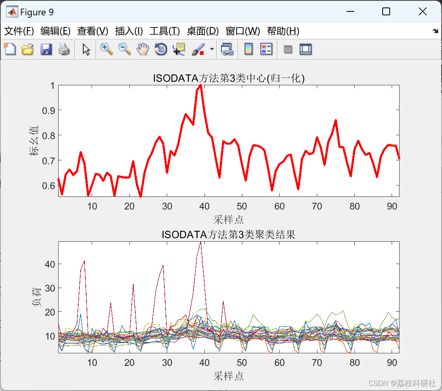Select the Pan hand tool
Screen dimensions: 442x391
tap(143, 49)
